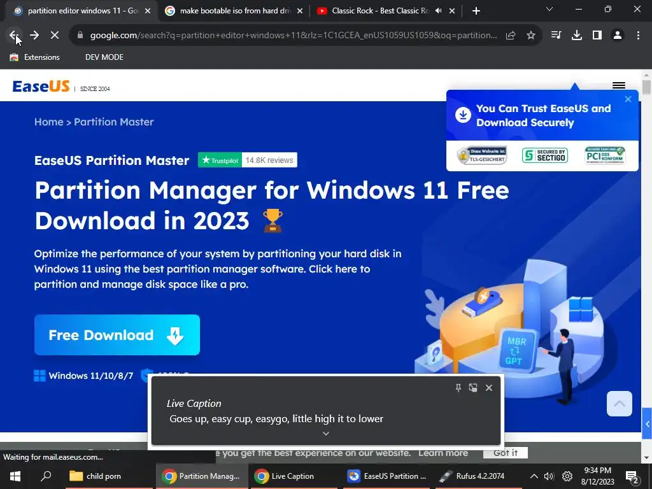Click the Got it cookie button
The width and height of the screenshot is (652, 489).
[505, 453]
